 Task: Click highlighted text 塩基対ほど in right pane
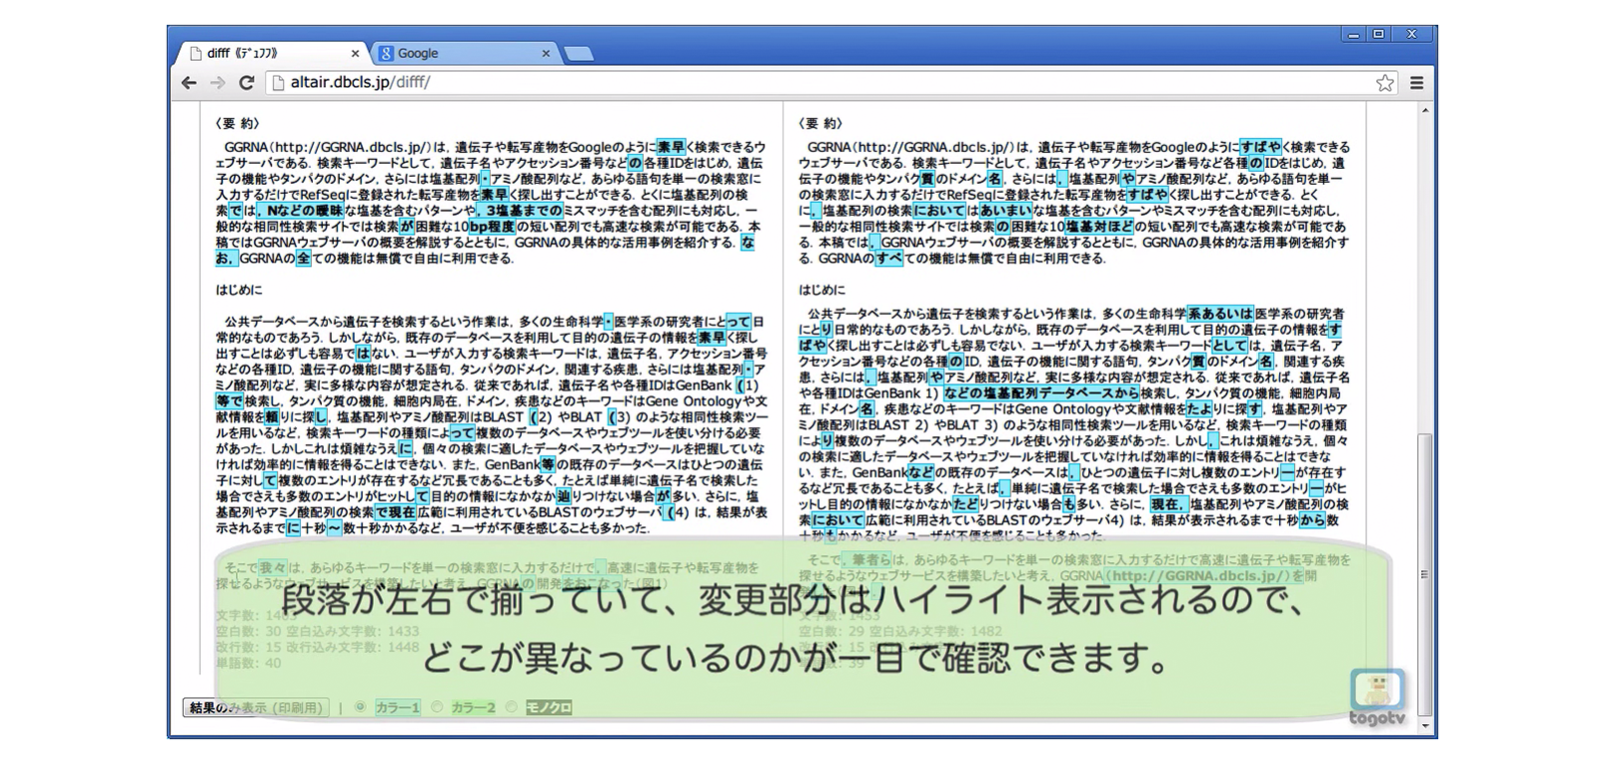click(1099, 227)
